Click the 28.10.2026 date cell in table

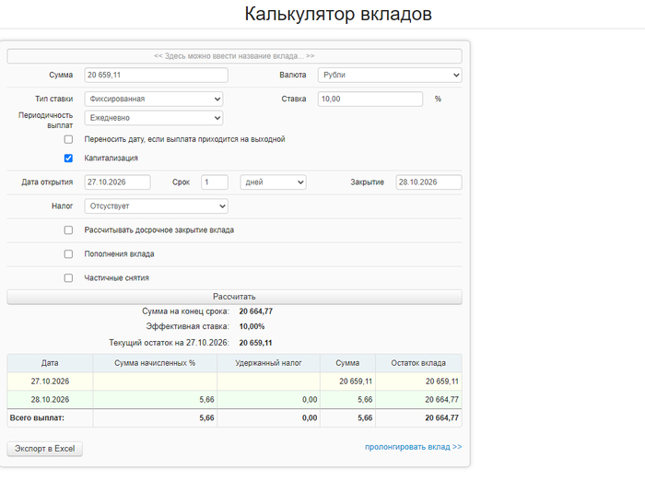point(50,399)
